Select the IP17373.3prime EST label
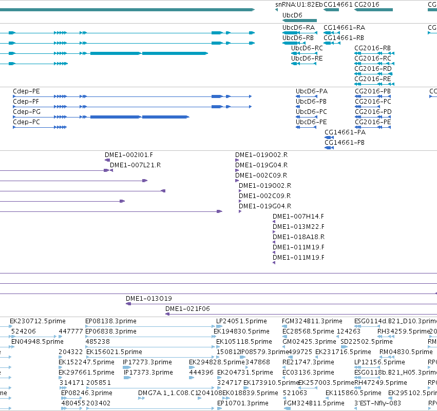Screen dimensions: 437x411 coord(148,373)
